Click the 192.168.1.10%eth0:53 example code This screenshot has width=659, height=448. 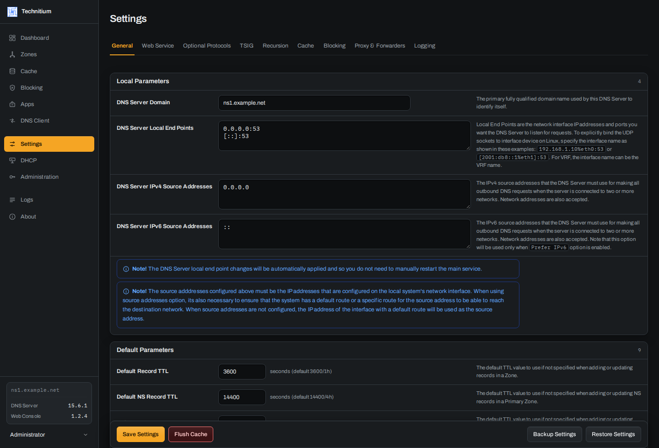coord(571,149)
